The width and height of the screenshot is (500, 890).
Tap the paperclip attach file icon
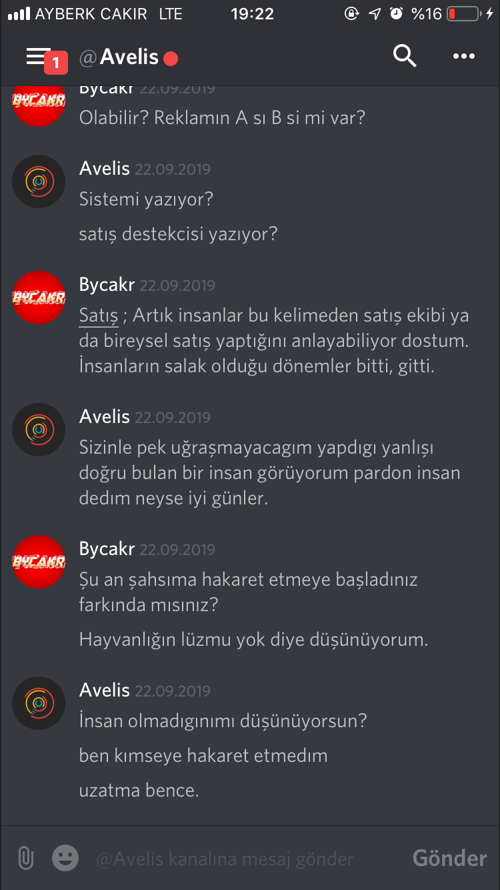tap(25, 858)
